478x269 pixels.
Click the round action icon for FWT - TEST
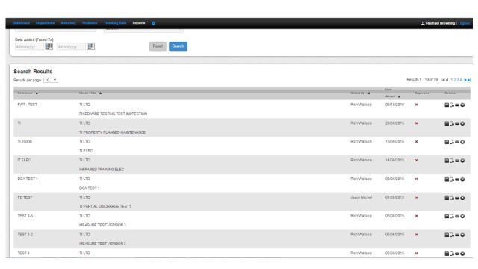click(462, 105)
